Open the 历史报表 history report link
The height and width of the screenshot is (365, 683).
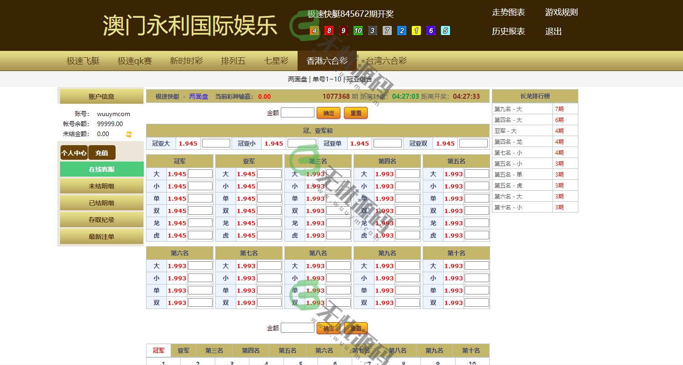(x=507, y=31)
